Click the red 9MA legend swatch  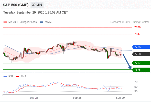[17, 76]
